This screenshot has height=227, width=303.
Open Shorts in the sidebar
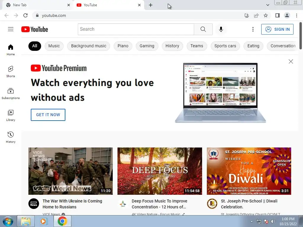coord(11,72)
